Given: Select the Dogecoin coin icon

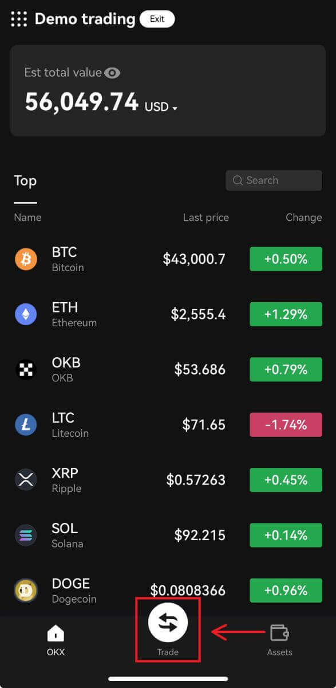Looking at the screenshot, I should [x=25, y=591].
